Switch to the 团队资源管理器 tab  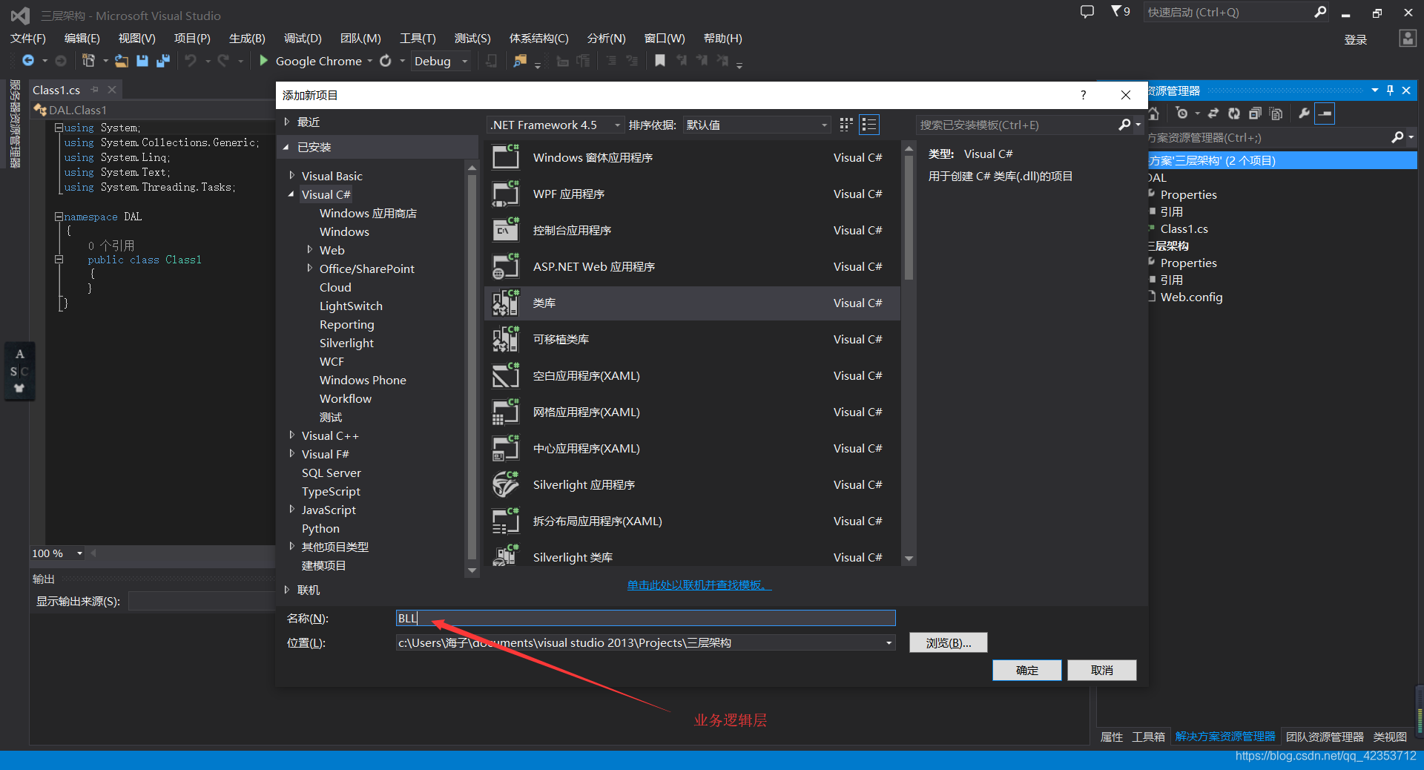click(x=1325, y=737)
